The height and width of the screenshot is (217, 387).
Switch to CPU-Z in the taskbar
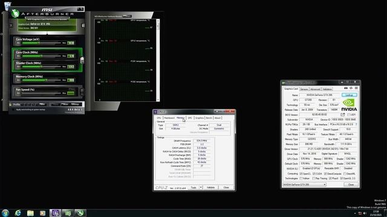tap(55, 213)
